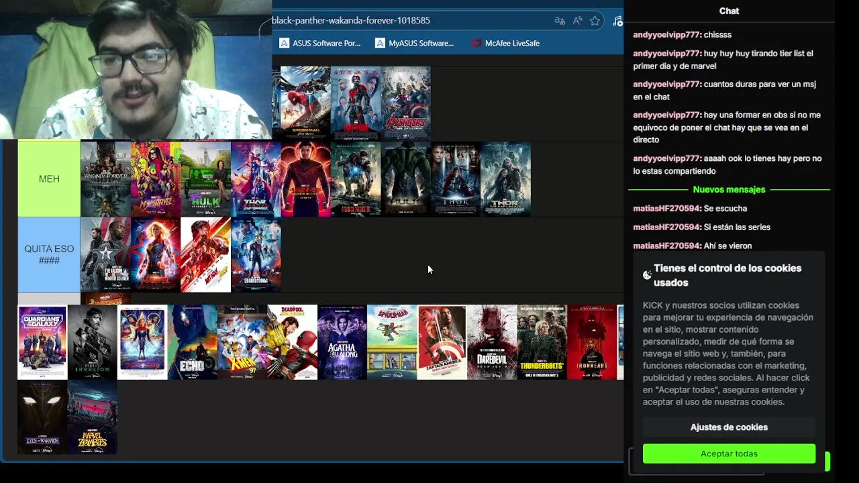Click Aceptar todas cookies button

(729, 453)
